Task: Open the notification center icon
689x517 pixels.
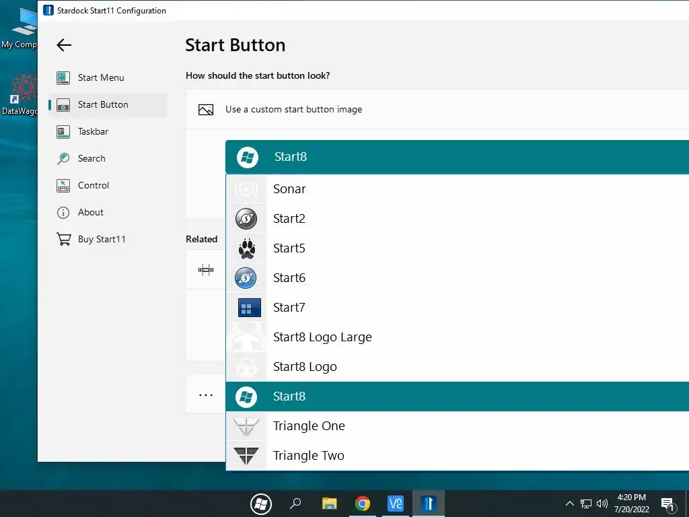Action: click(668, 504)
